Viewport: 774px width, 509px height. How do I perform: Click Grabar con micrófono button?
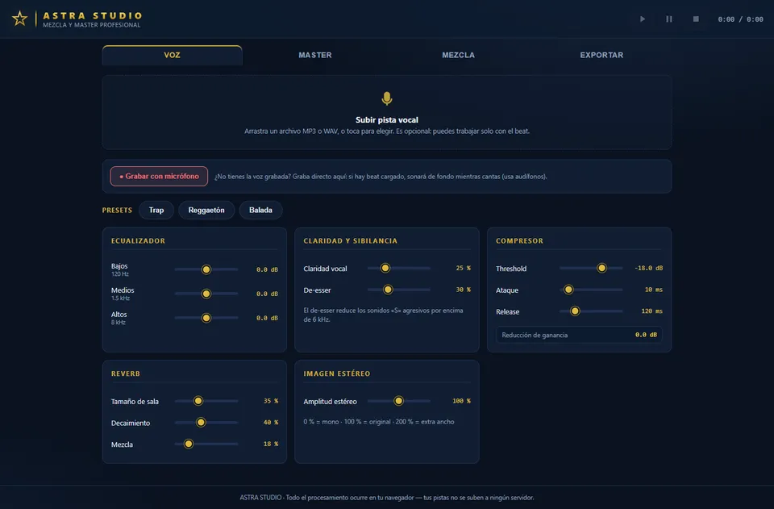159,176
